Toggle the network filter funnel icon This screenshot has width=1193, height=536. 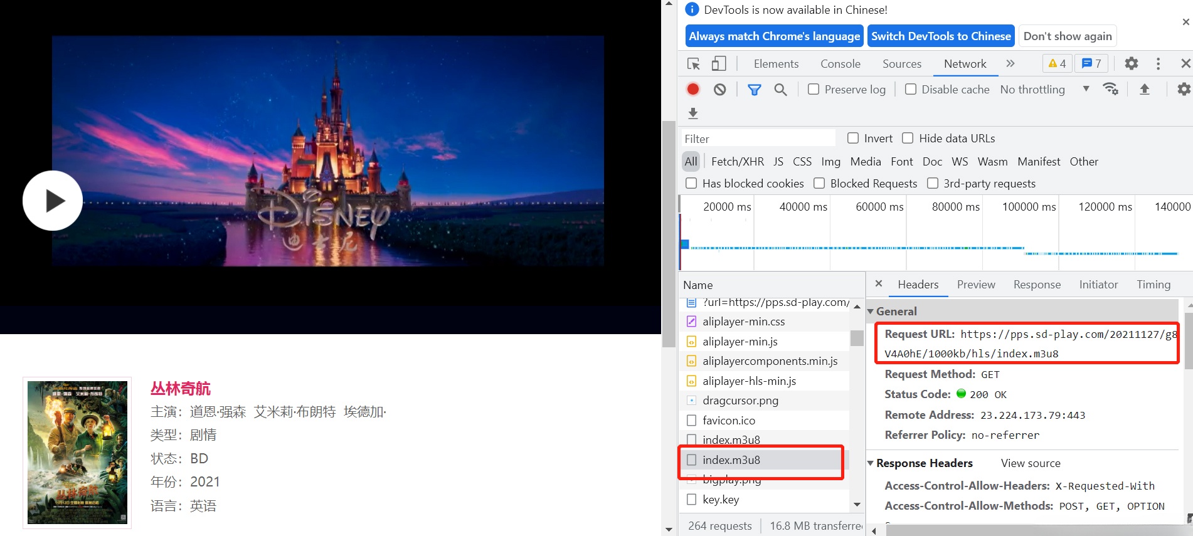pos(755,90)
